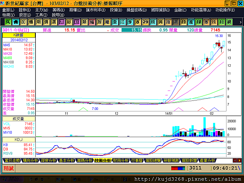Switch to the 深度分析 tab
This screenshot has width=244, height=183.
click(48, 161)
